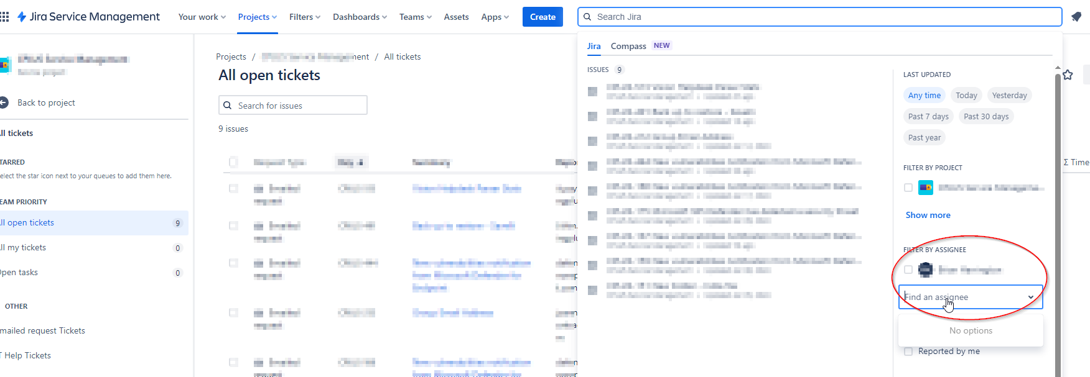Screen dimensions: 1090x377
Task: Filter last updated by Past 30 days
Action: 986,116
